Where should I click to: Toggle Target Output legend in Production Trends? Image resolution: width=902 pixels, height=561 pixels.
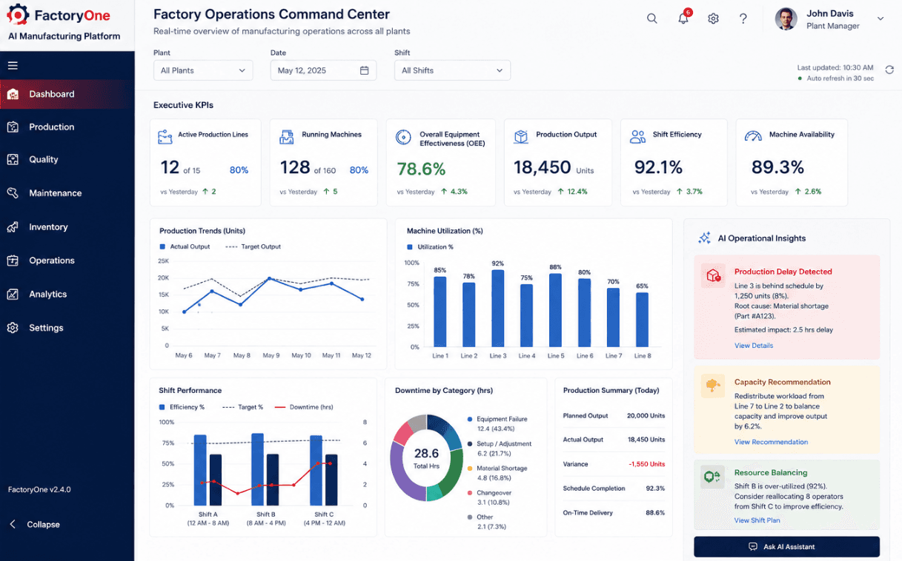click(x=253, y=247)
